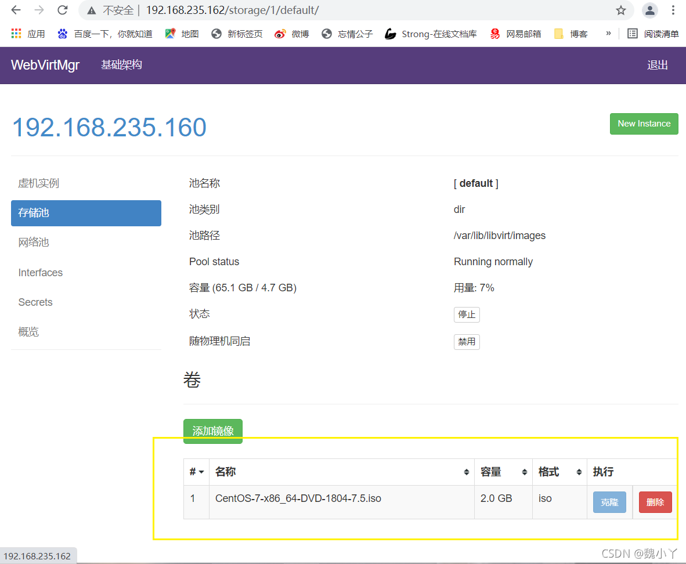Click the /var/lib/libvirt/images path value
The image size is (686, 564).
[500, 236]
